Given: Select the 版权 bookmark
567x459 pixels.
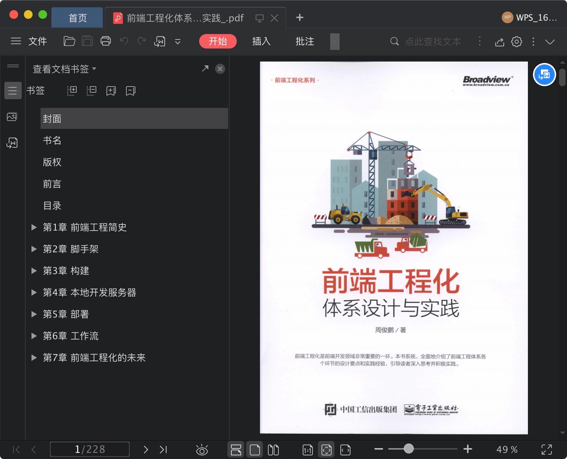Looking at the screenshot, I should pyautogui.click(x=52, y=162).
